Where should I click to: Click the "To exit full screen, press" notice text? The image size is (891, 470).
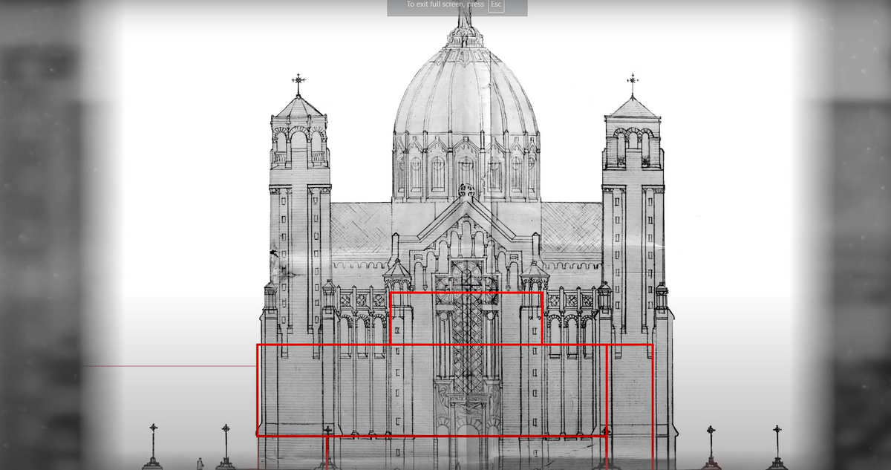coord(445,4)
